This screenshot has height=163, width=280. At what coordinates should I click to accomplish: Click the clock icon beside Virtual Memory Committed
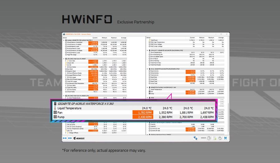(x=66, y=42)
